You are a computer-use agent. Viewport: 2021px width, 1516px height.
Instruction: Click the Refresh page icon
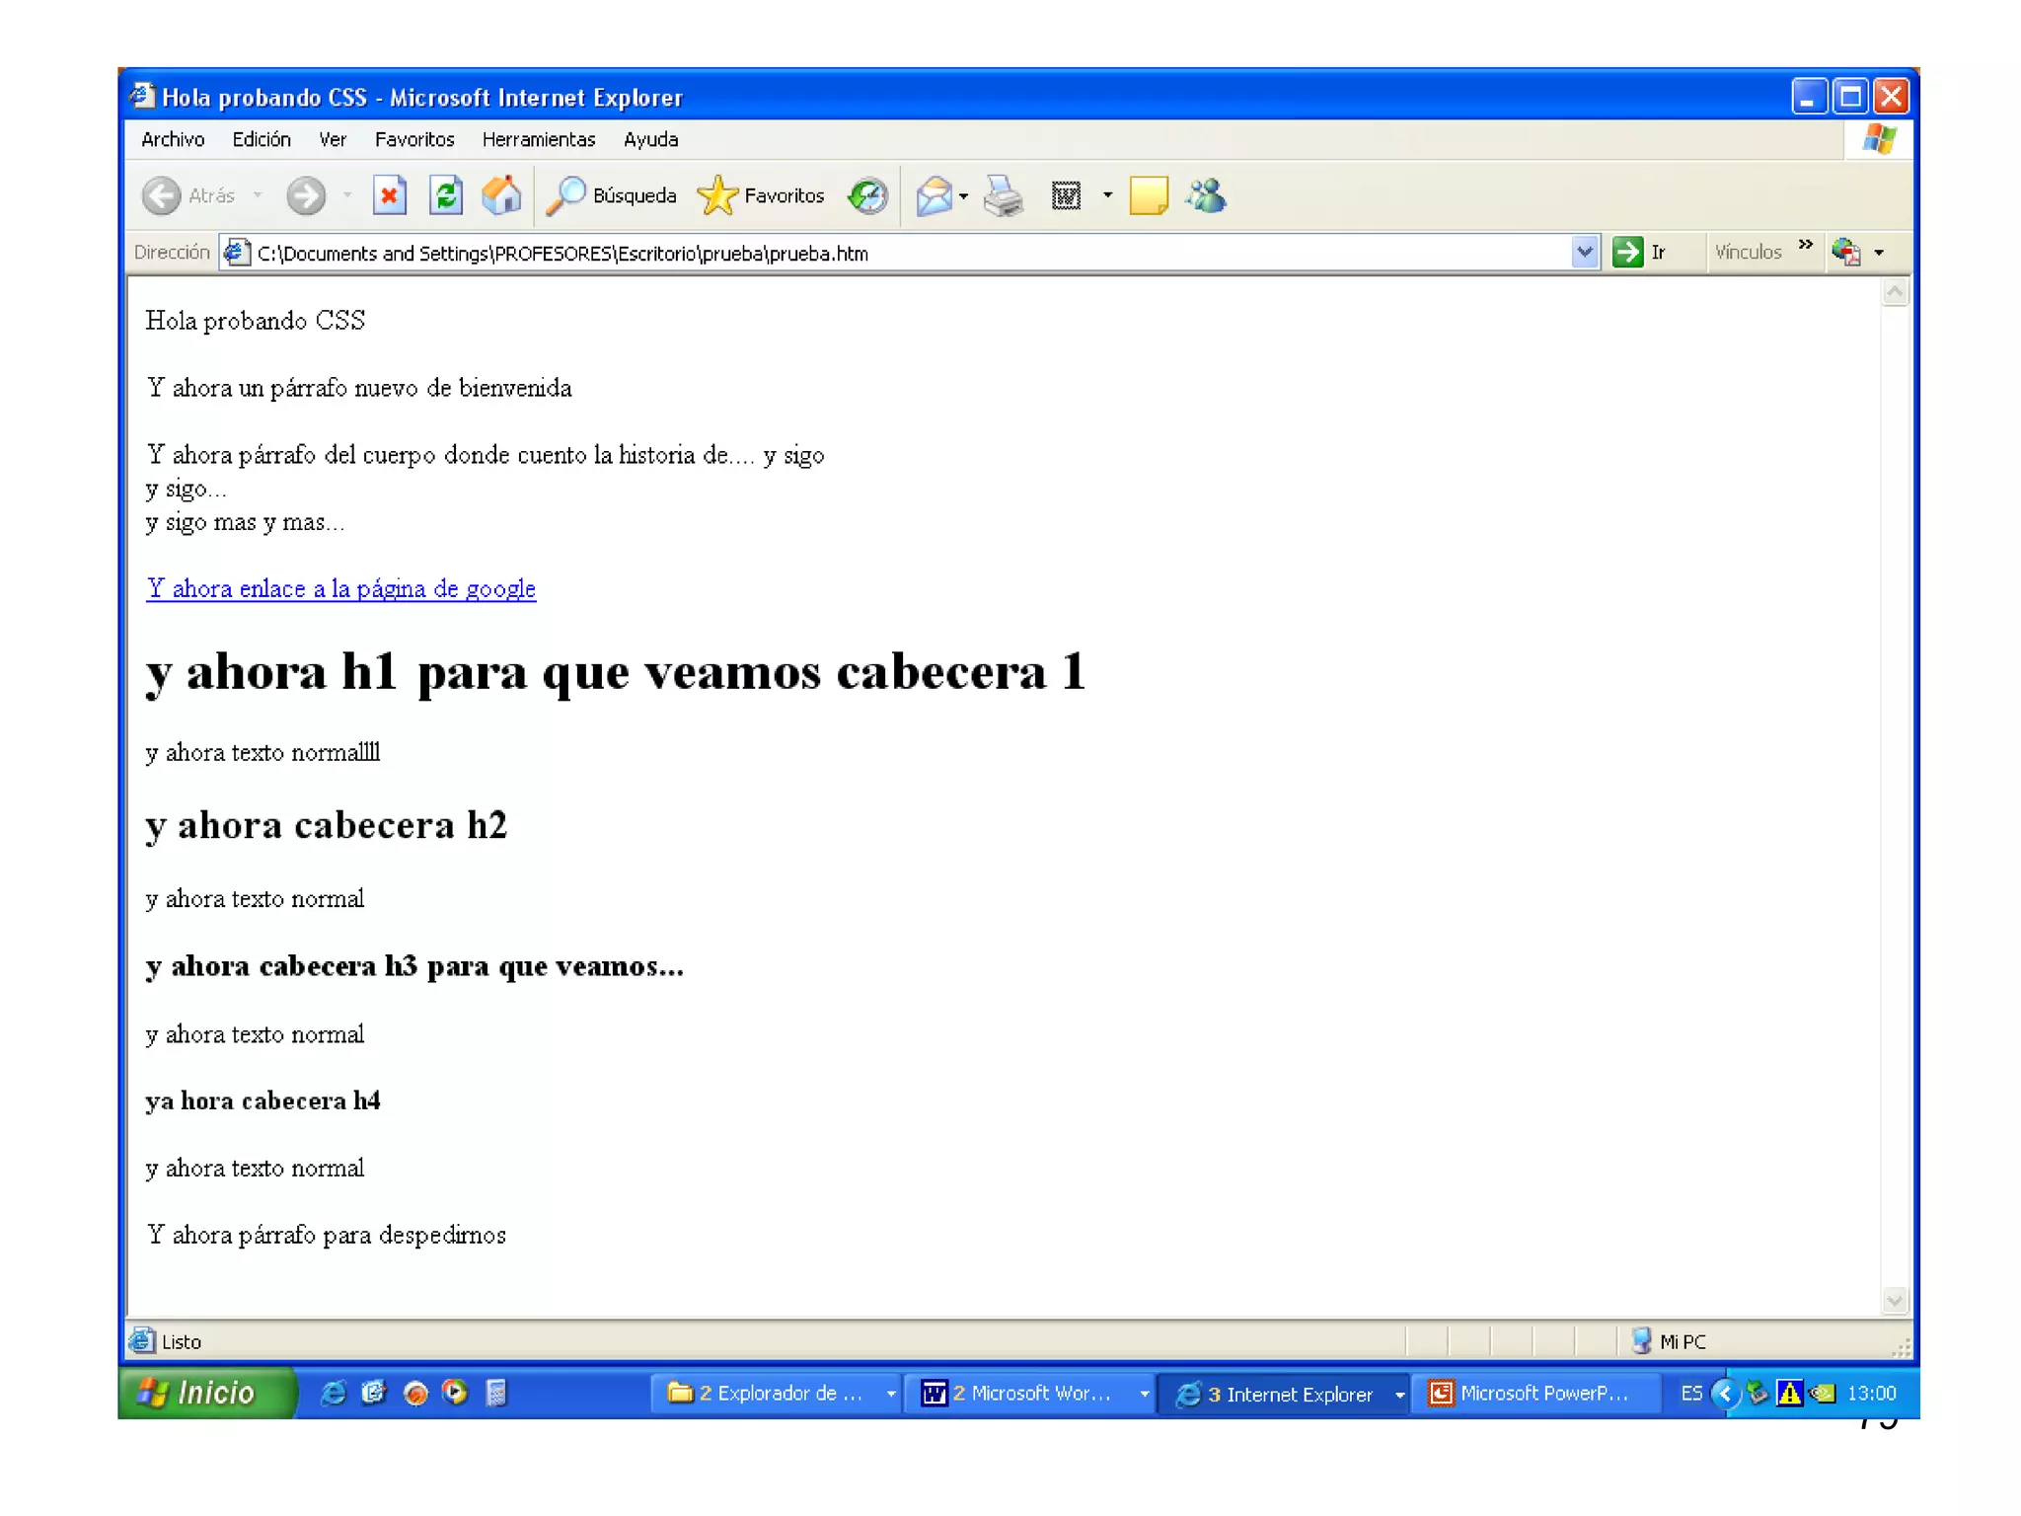(x=446, y=195)
